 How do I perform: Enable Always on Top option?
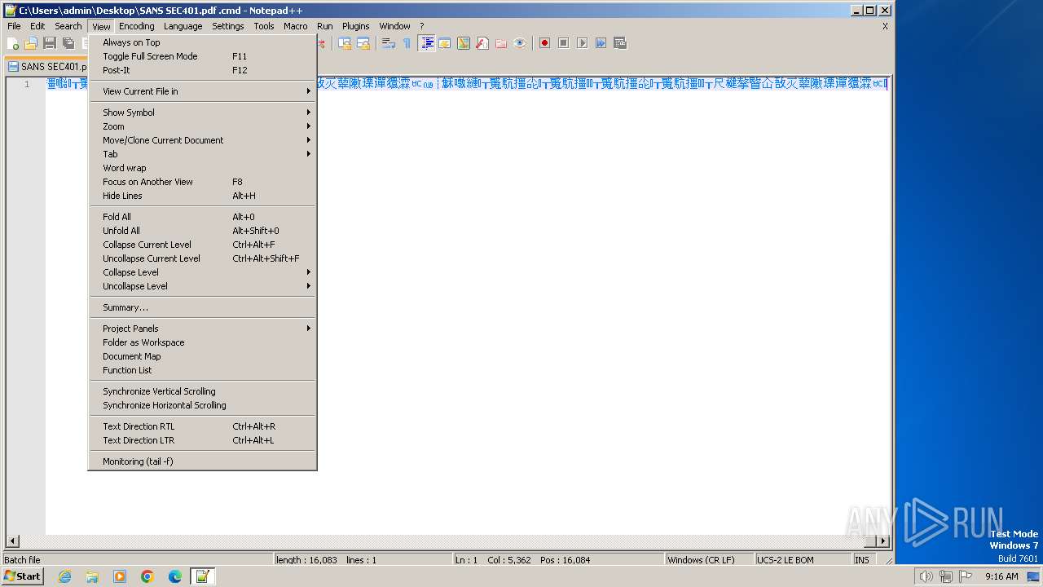pyautogui.click(x=202, y=42)
